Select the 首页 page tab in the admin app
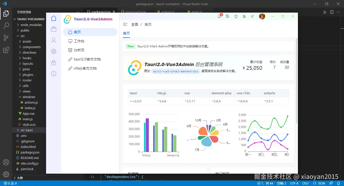The height and width of the screenshot is (186, 344). [126, 33]
